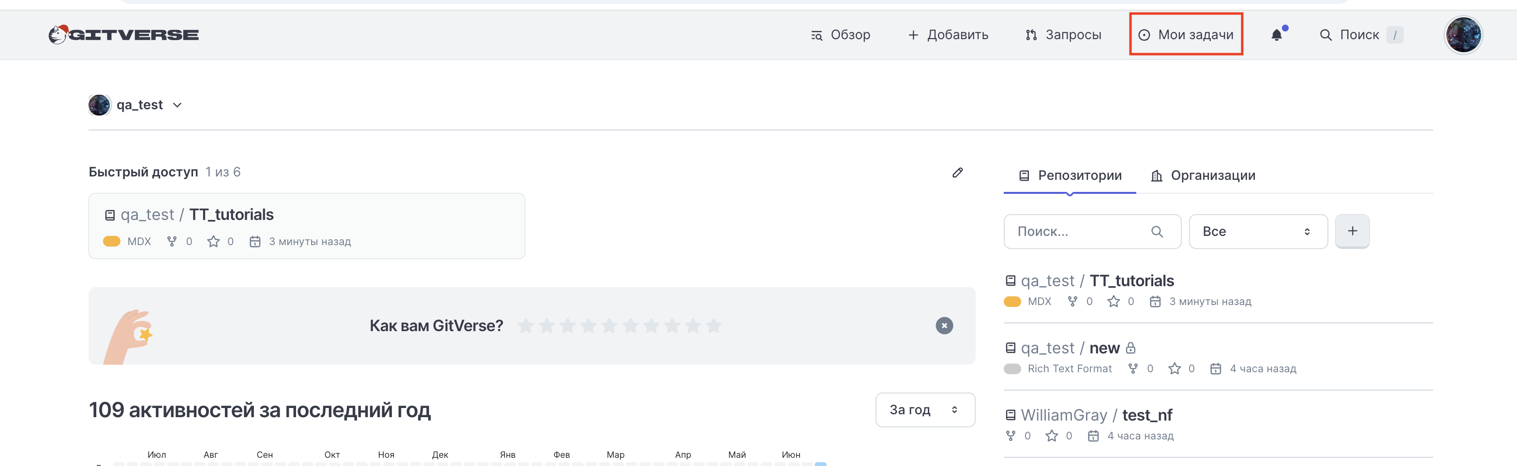Open the qa_test / new repository link
Screen dimensions: 1517x466
pyautogui.click(x=1070, y=348)
